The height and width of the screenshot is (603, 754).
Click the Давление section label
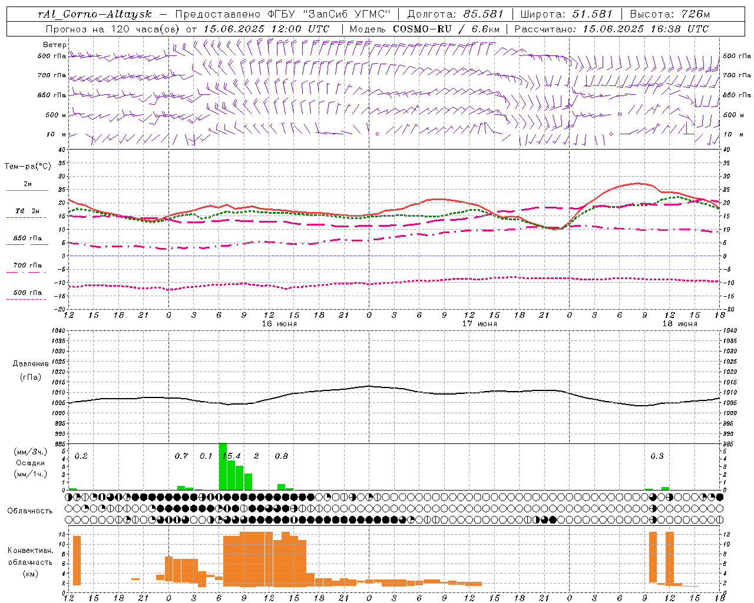31,364
